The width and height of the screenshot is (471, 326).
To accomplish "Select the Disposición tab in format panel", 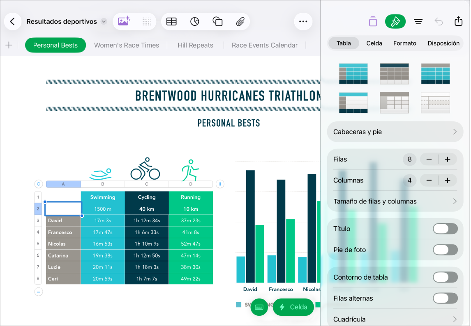I will (x=443, y=43).
